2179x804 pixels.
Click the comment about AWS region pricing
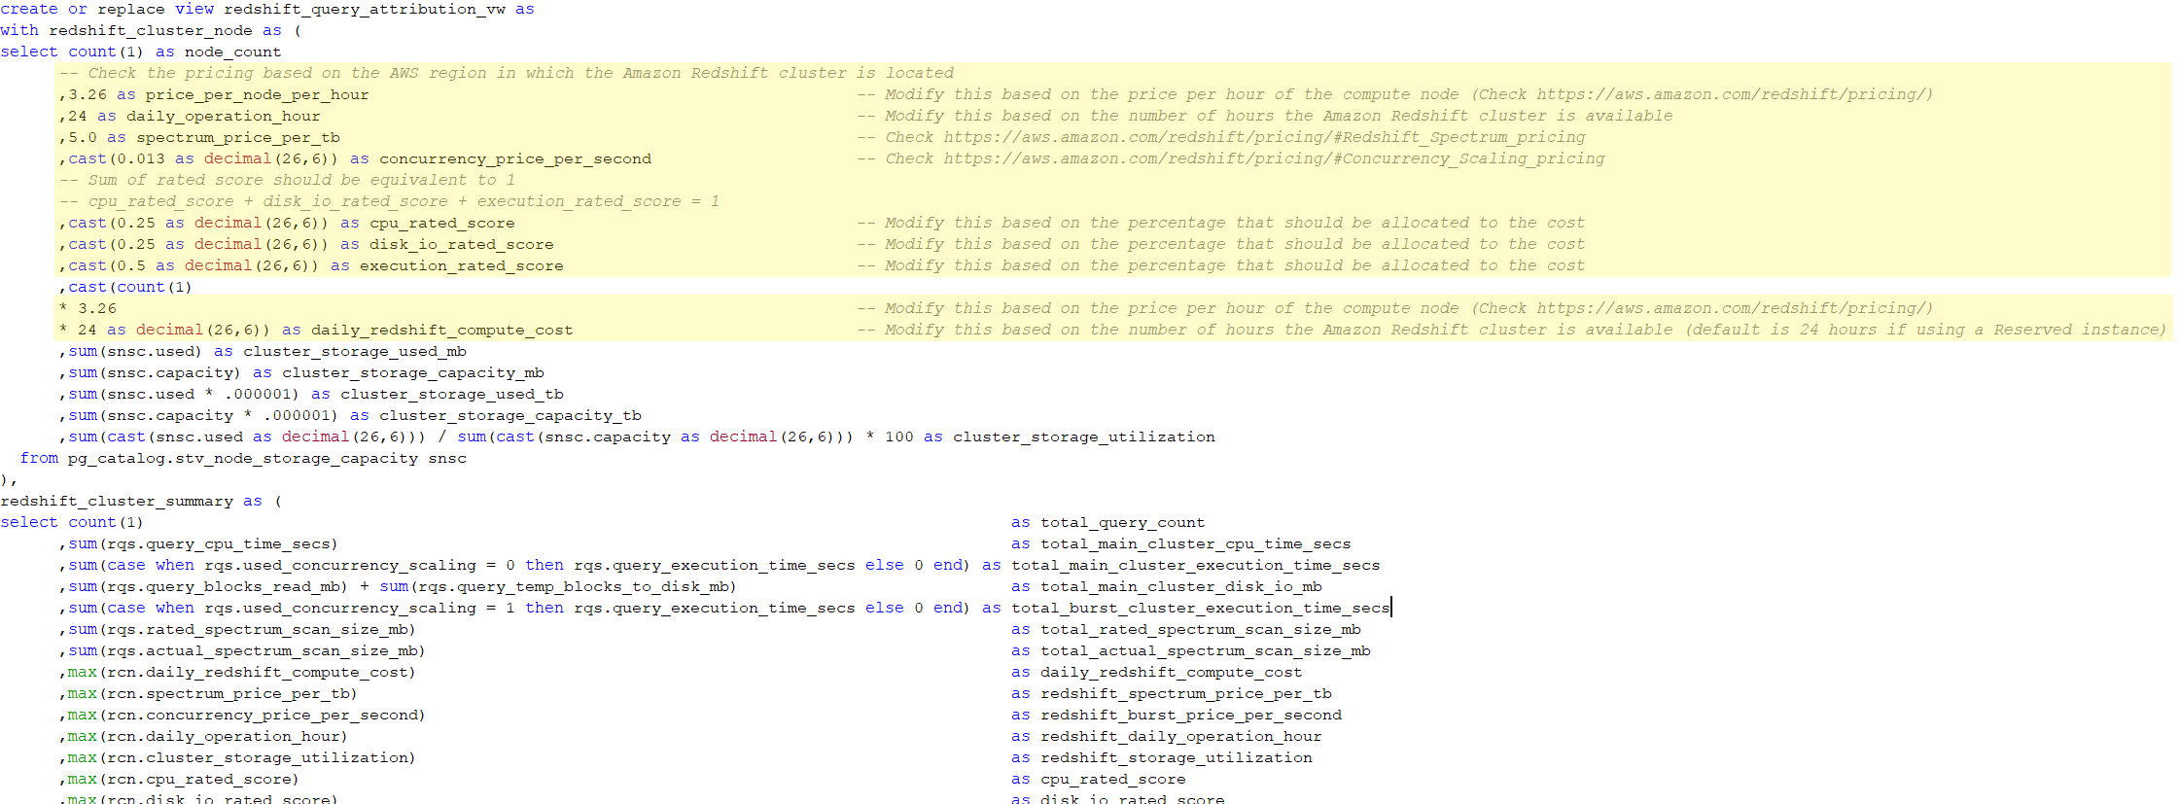507,73
